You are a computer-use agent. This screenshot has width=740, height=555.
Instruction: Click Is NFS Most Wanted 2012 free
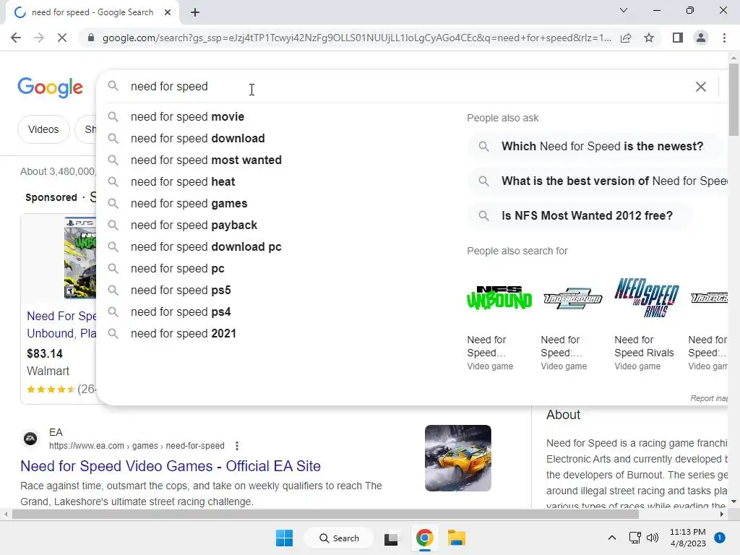tap(580, 215)
